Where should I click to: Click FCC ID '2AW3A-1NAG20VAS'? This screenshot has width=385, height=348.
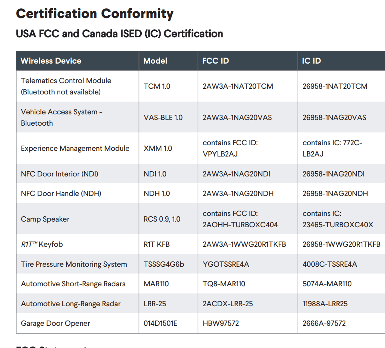pos(237,117)
